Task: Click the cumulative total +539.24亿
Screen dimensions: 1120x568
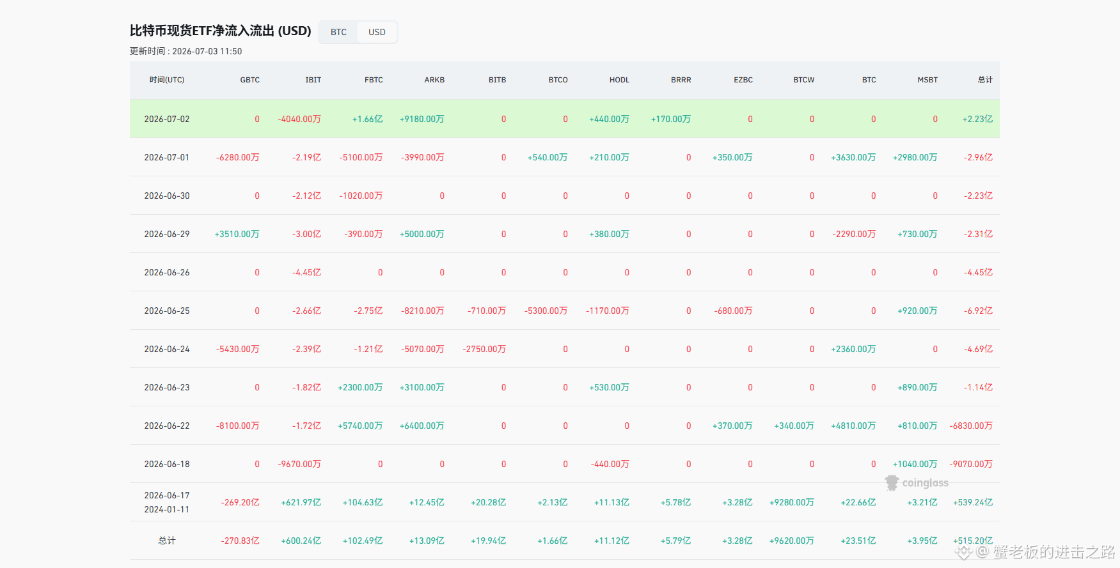Action: click(973, 502)
